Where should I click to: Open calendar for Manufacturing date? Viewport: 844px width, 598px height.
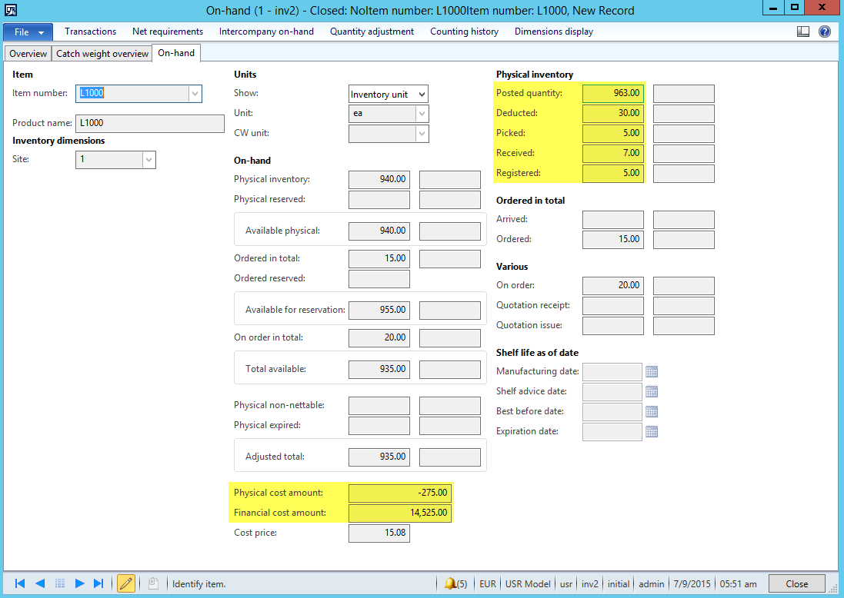tap(652, 372)
